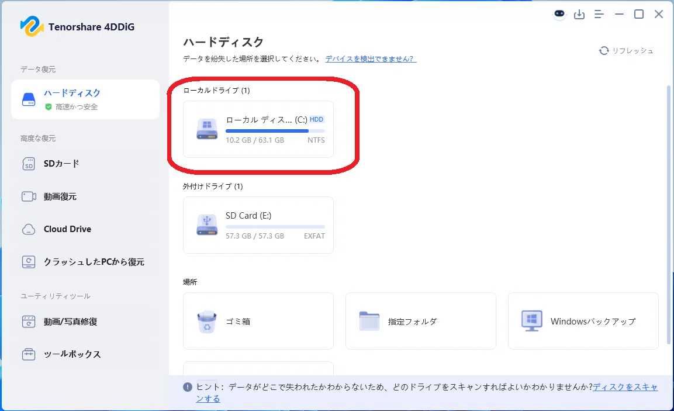Click the HDD badge on C: drive
Image resolution: width=674 pixels, height=411 pixels.
(316, 119)
